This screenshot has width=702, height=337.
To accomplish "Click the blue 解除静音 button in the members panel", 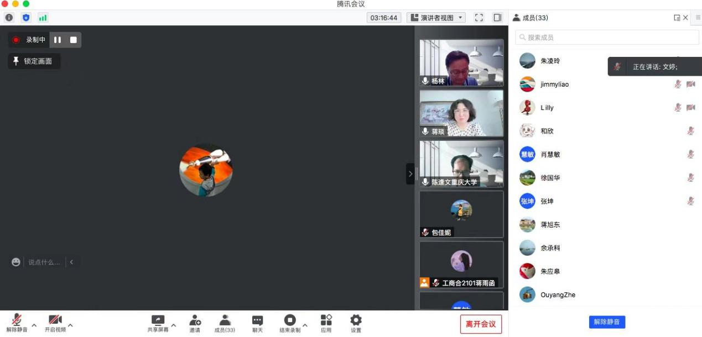I will (607, 322).
